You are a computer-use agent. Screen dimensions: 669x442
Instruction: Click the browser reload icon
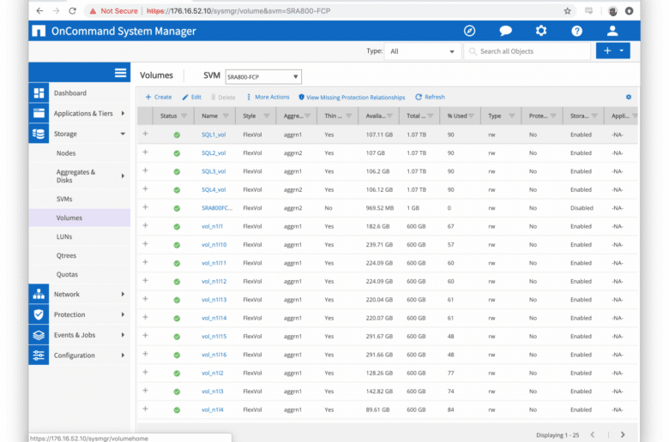point(72,10)
